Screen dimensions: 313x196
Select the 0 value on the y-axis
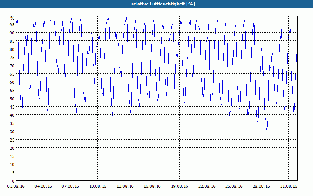click(x=13, y=181)
